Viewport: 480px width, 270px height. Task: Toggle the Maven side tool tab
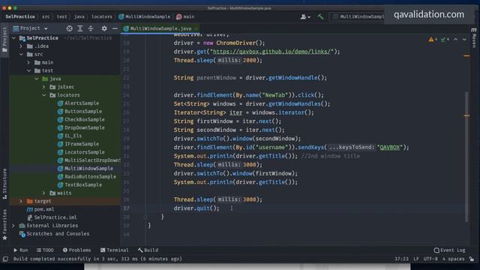[474, 37]
